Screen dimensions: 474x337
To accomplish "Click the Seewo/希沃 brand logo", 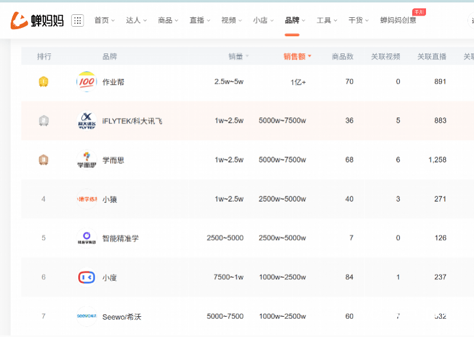I will [87, 316].
